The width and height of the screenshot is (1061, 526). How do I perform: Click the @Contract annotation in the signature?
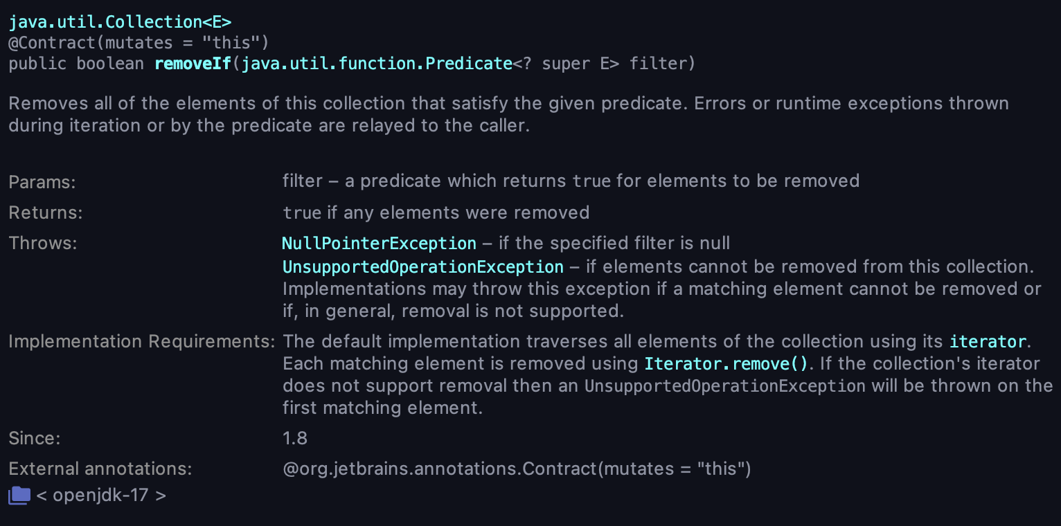pos(51,43)
